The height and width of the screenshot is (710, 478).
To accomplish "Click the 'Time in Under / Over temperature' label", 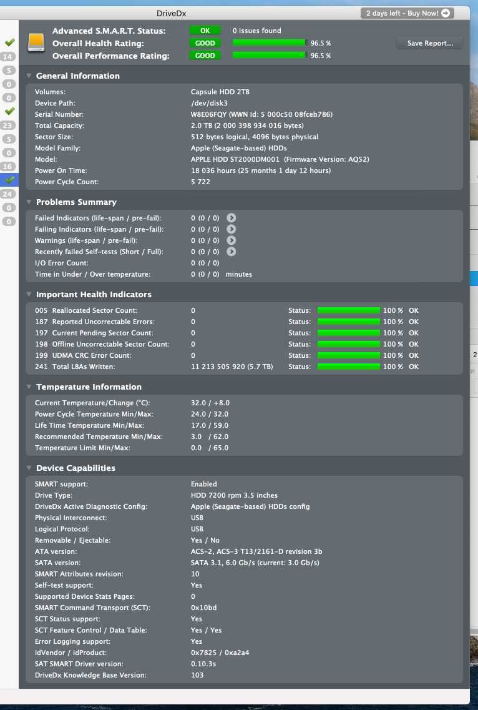I will (92, 274).
